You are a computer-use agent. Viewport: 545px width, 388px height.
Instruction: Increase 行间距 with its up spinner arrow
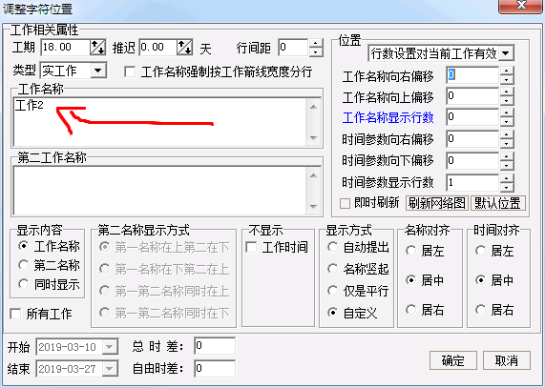tap(316, 43)
